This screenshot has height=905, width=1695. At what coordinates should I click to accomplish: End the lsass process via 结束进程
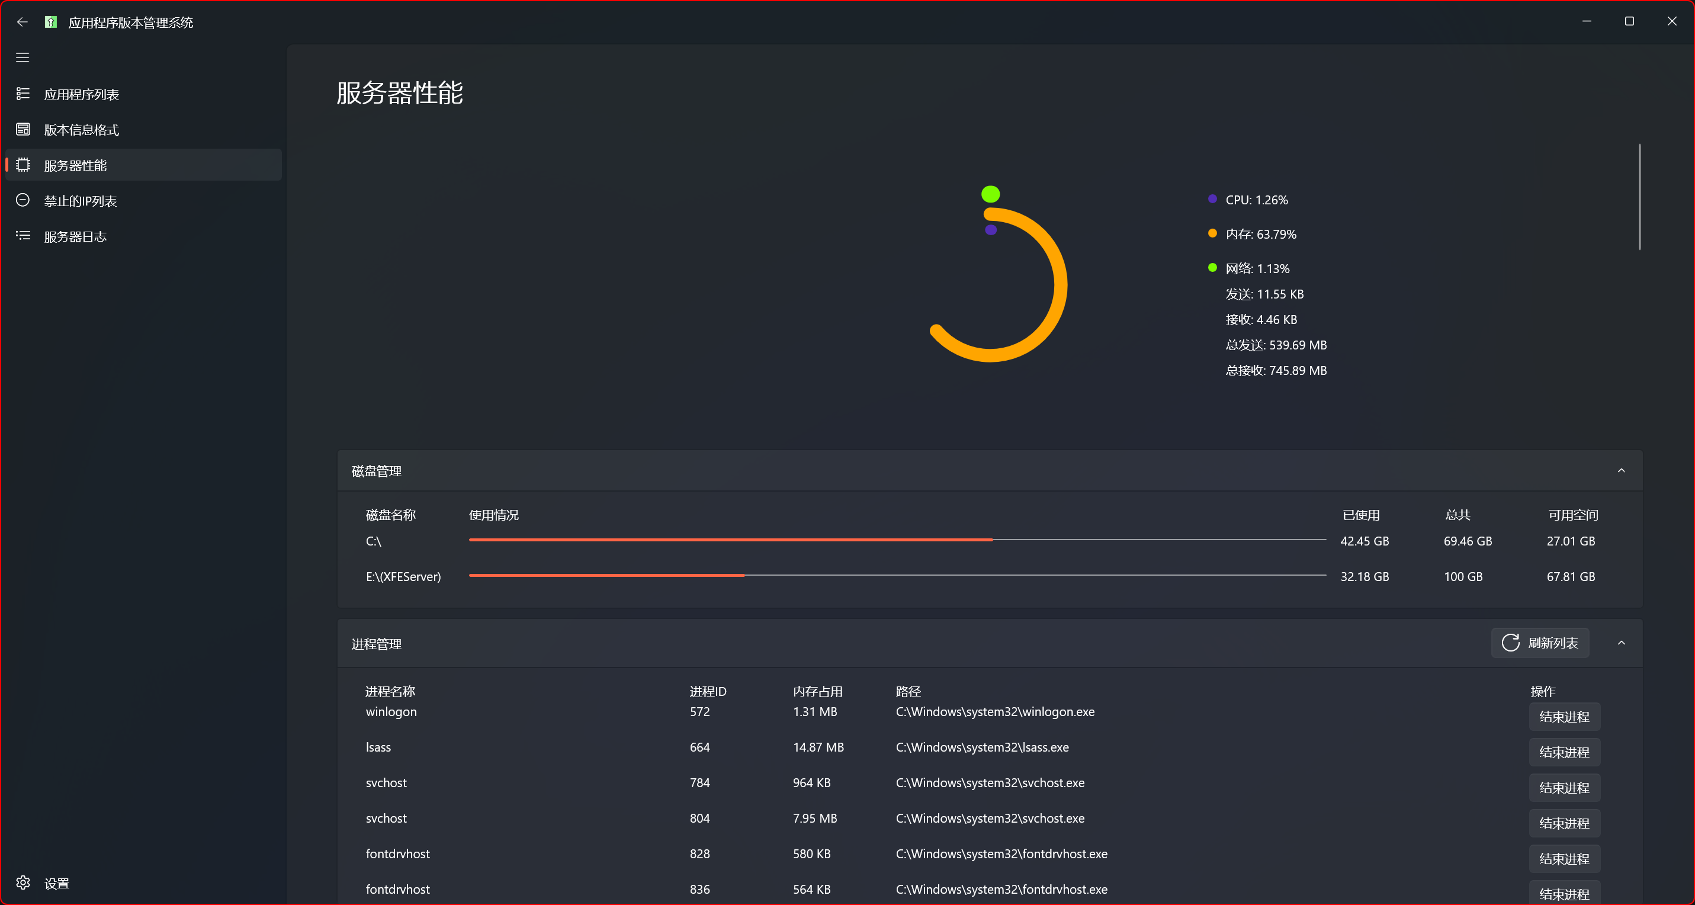[1564, 752]
